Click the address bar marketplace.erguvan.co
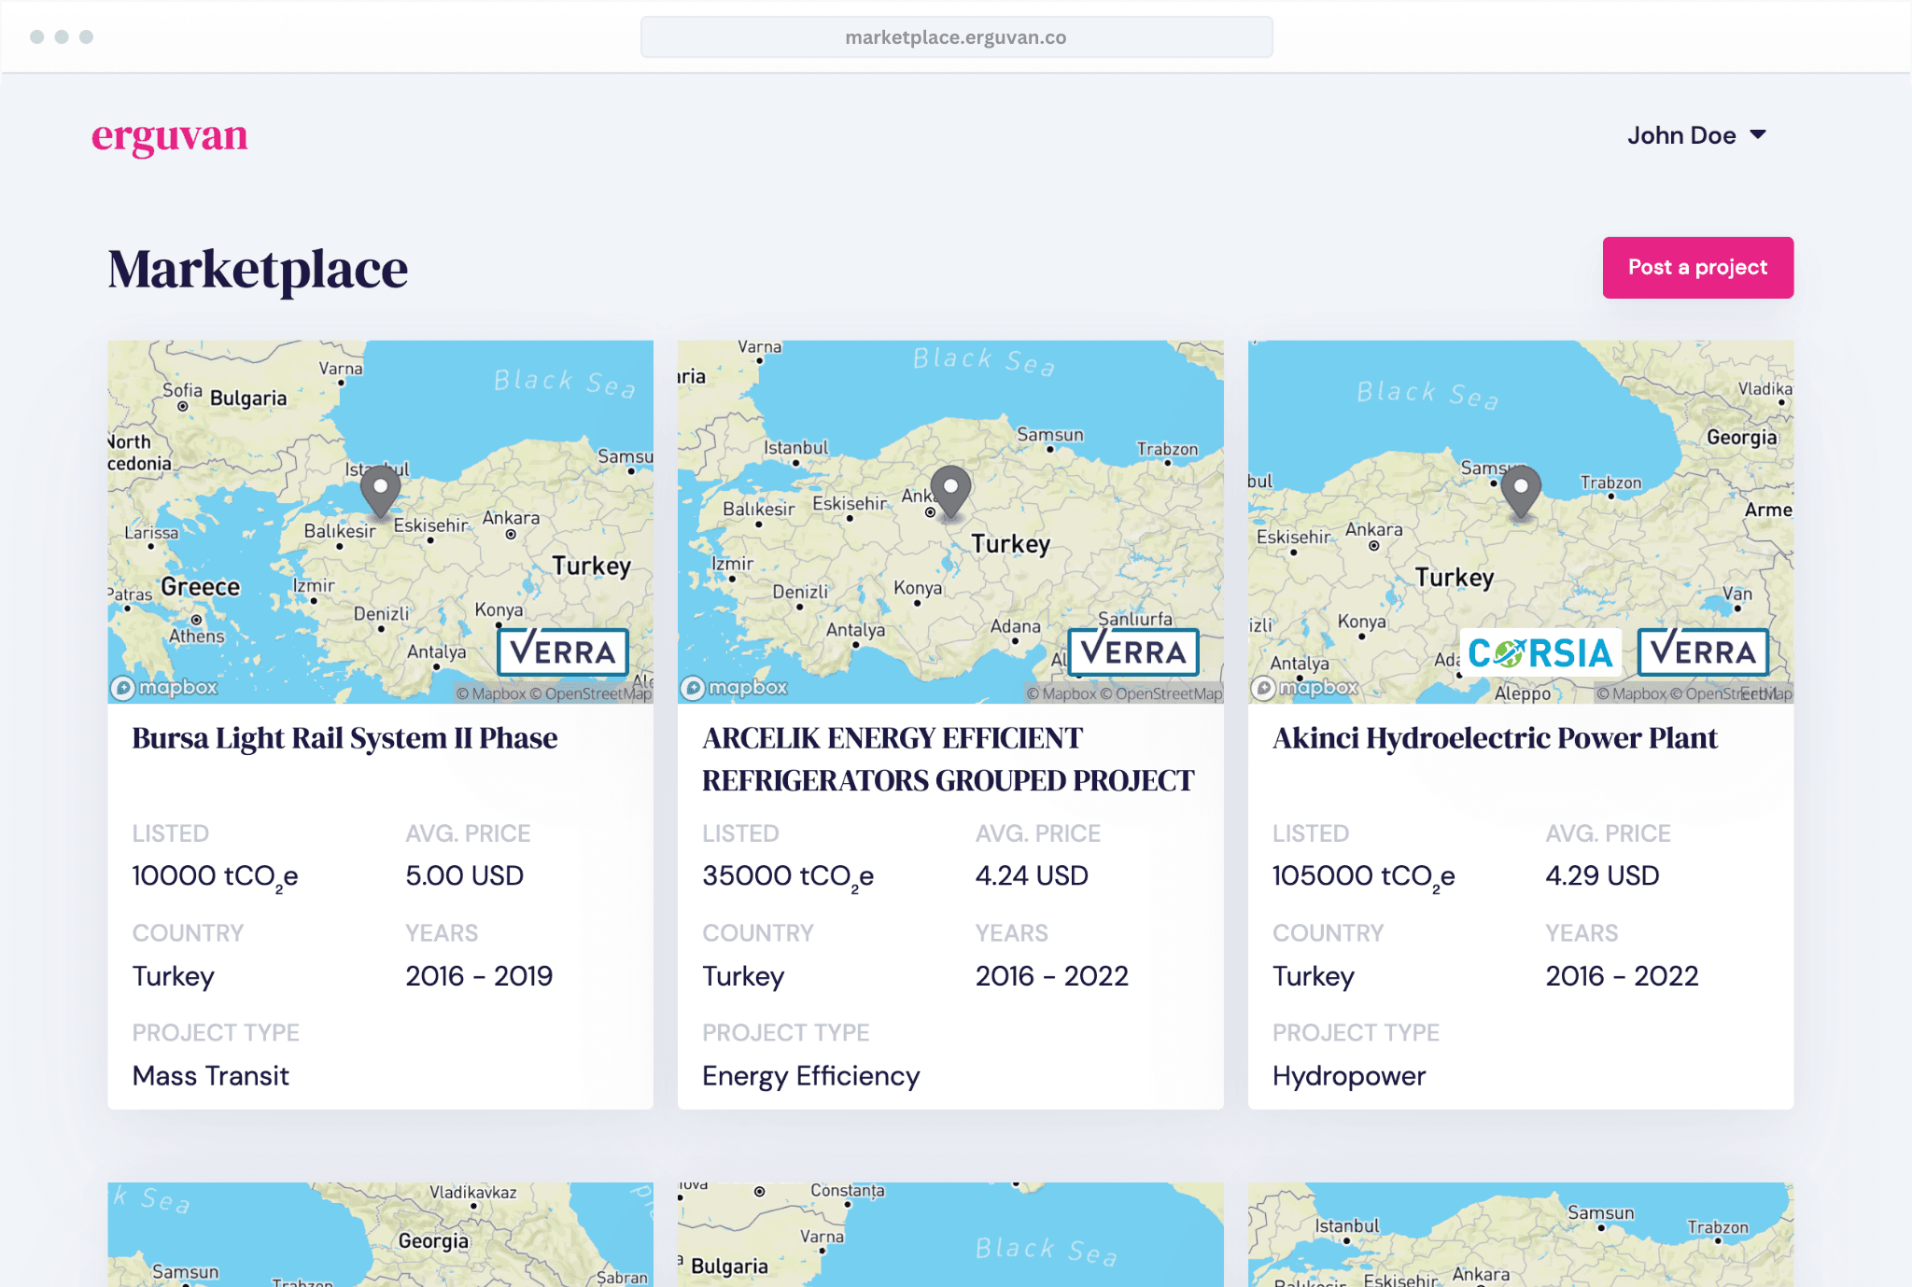This screenshot has width=1912, height=1287. click(956, 37)
